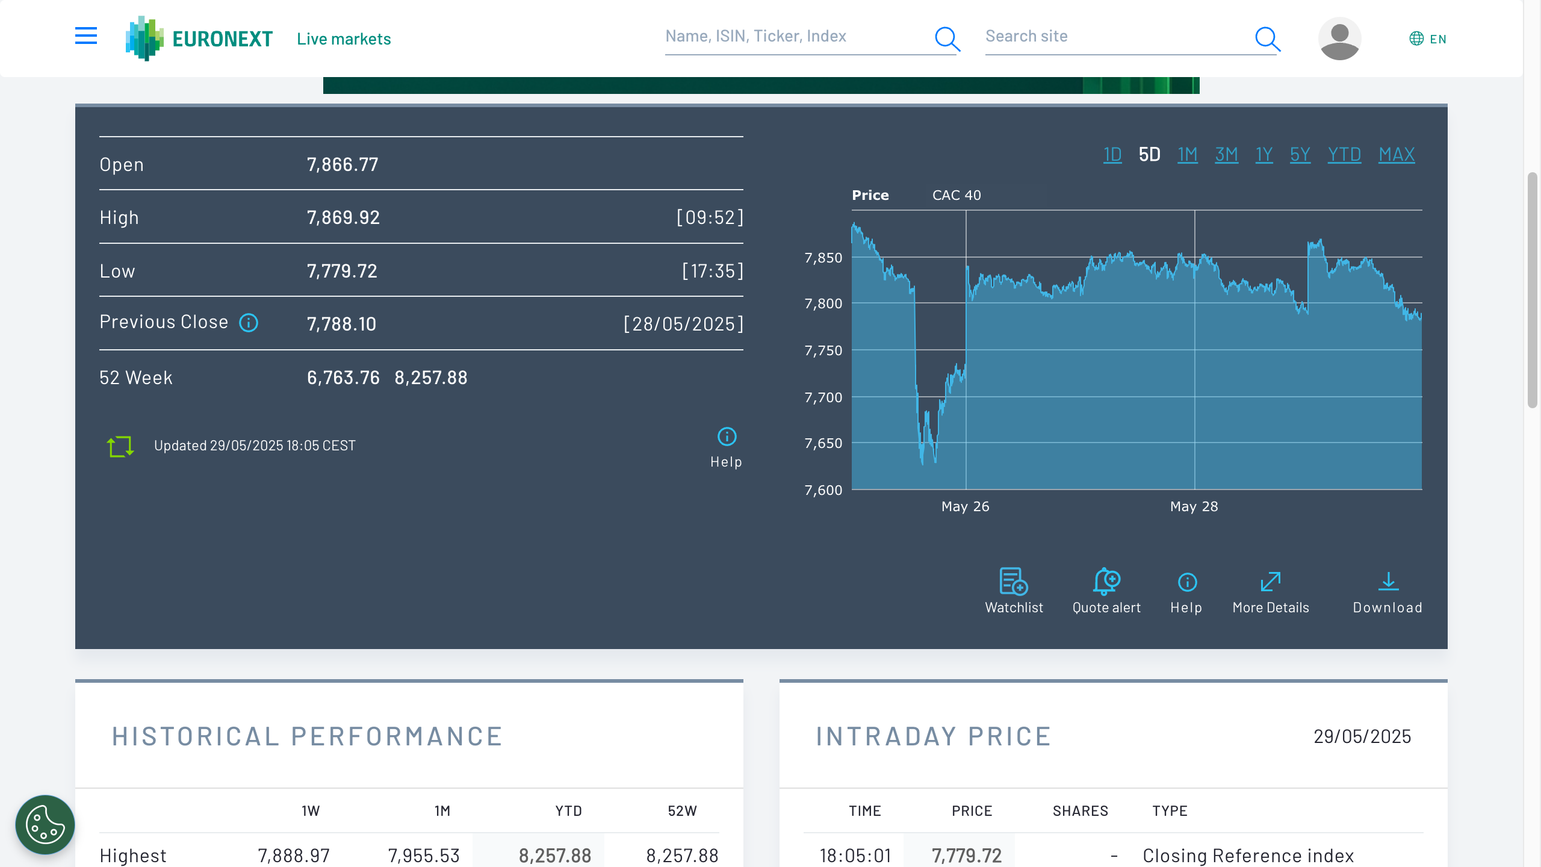Select the YTD chart range
Image resolution: width=1541 pixels, height=867 pixels.
click(x=1344, y=155)
